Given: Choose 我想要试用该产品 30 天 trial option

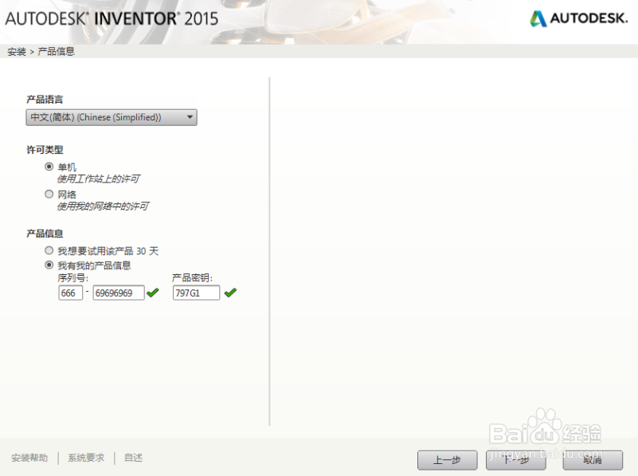Looking at the screenshot, I should [x=49, y=250].
